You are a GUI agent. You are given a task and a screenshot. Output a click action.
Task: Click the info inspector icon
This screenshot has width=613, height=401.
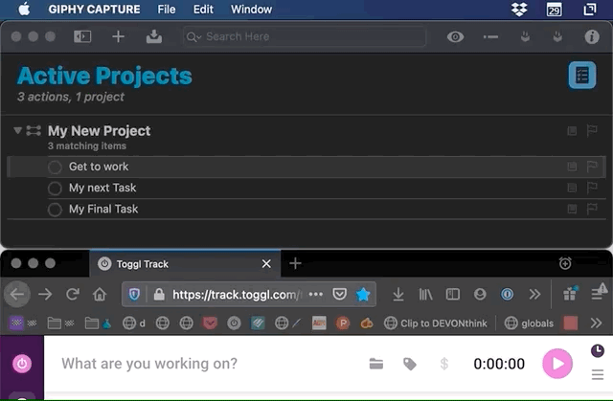coord(592,36)
